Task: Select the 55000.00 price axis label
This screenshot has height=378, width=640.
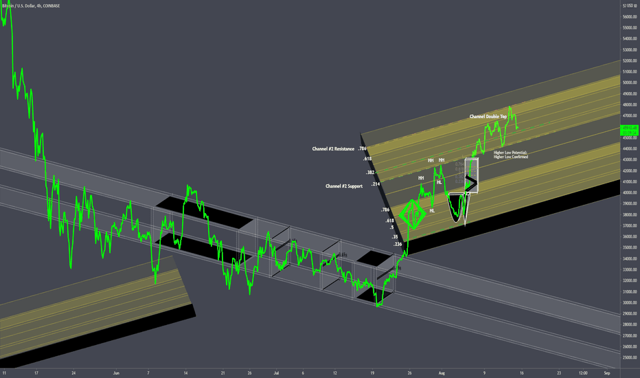Action: pyautogui.click(x=630, y=27)
